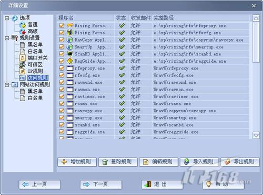Click the 帮助 help button
263x195 pixels.
[223, 184]
